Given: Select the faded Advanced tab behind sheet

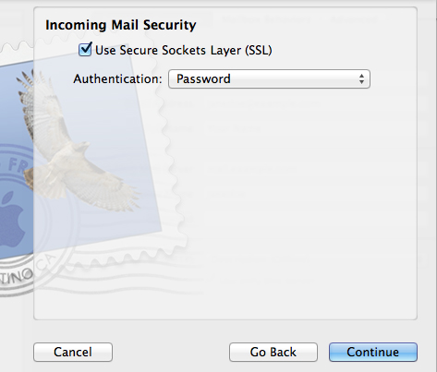Looking at the screenshot, I should [354, 19].
